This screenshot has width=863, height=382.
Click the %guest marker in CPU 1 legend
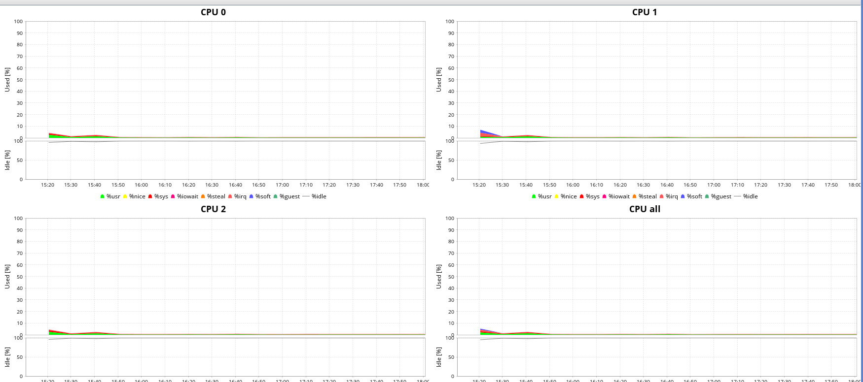pyautogui.click(x=707, y=196)
